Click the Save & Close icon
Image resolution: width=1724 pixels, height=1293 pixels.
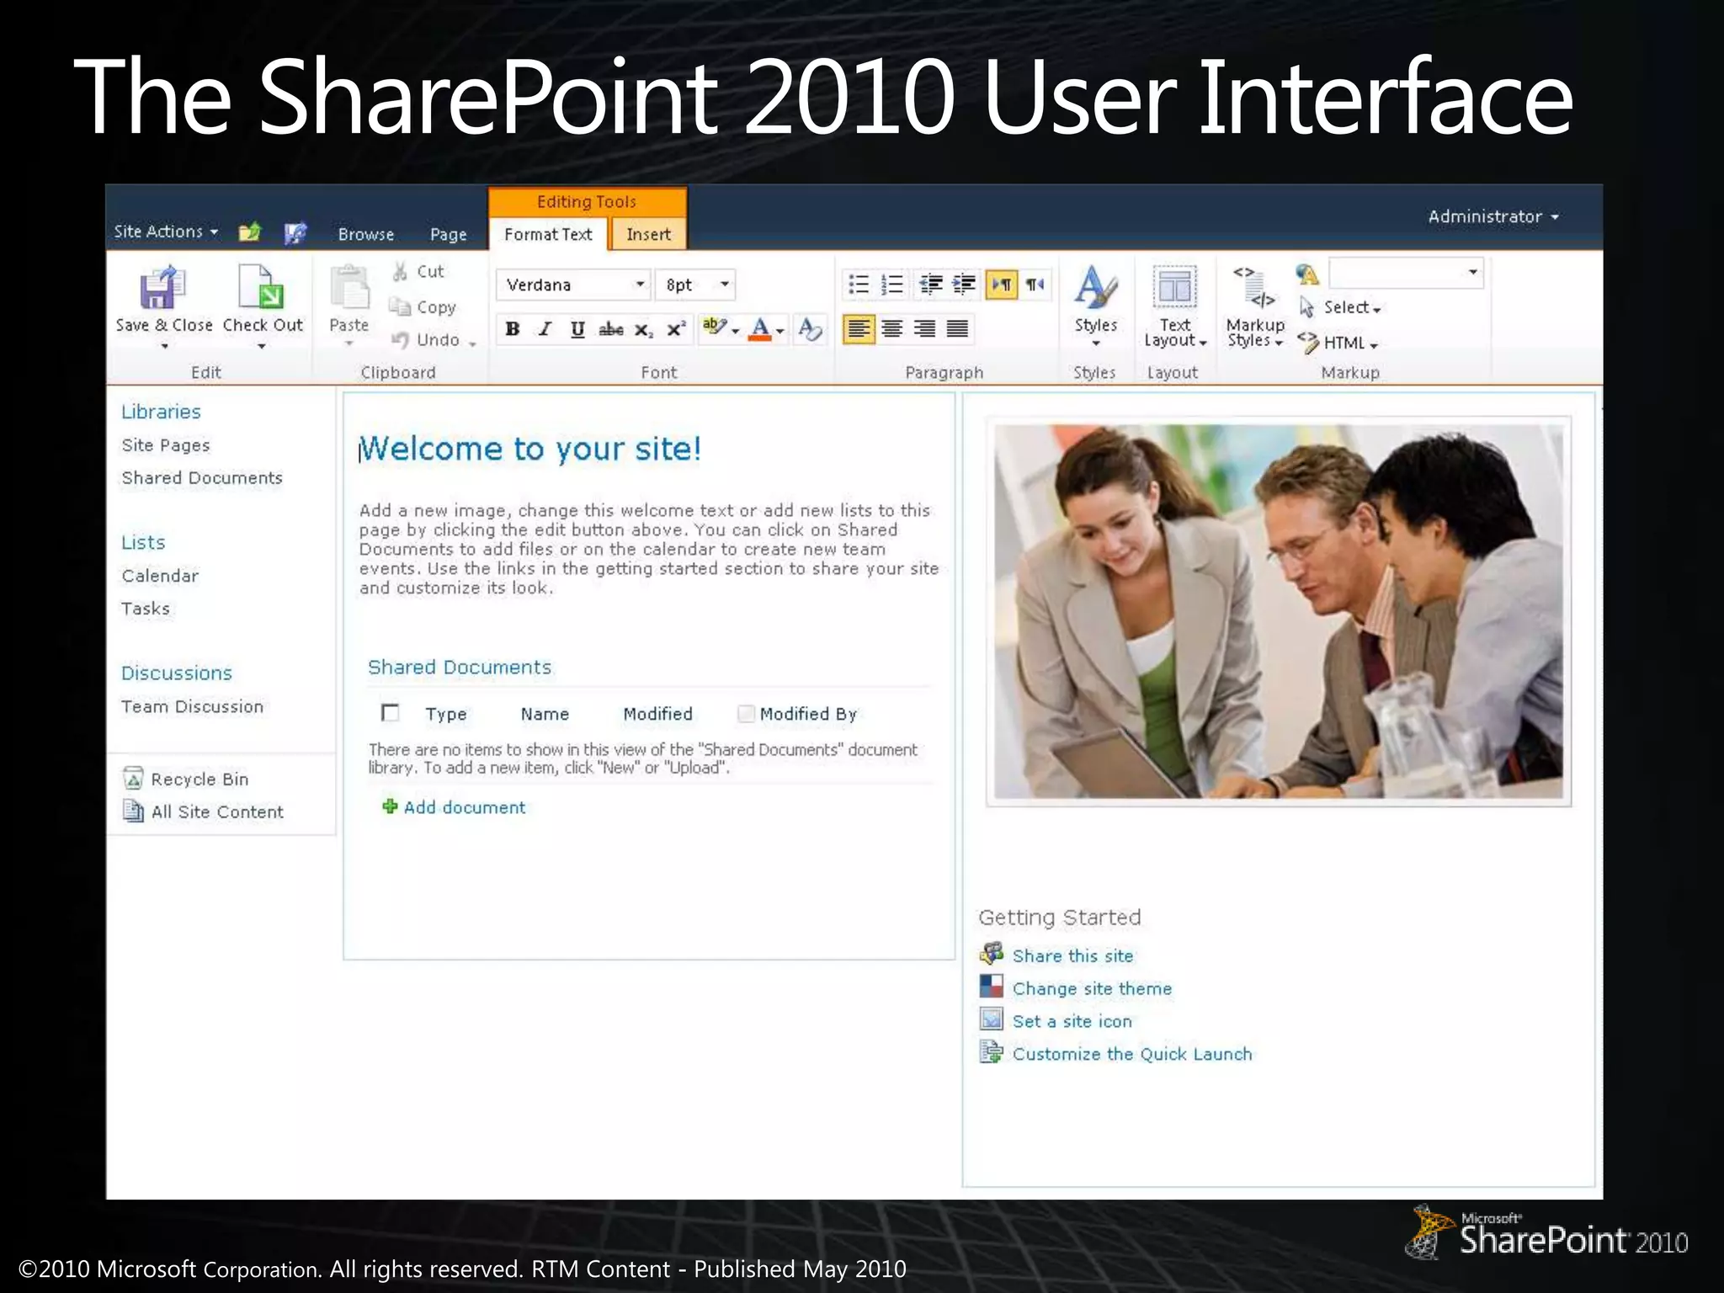162,288
